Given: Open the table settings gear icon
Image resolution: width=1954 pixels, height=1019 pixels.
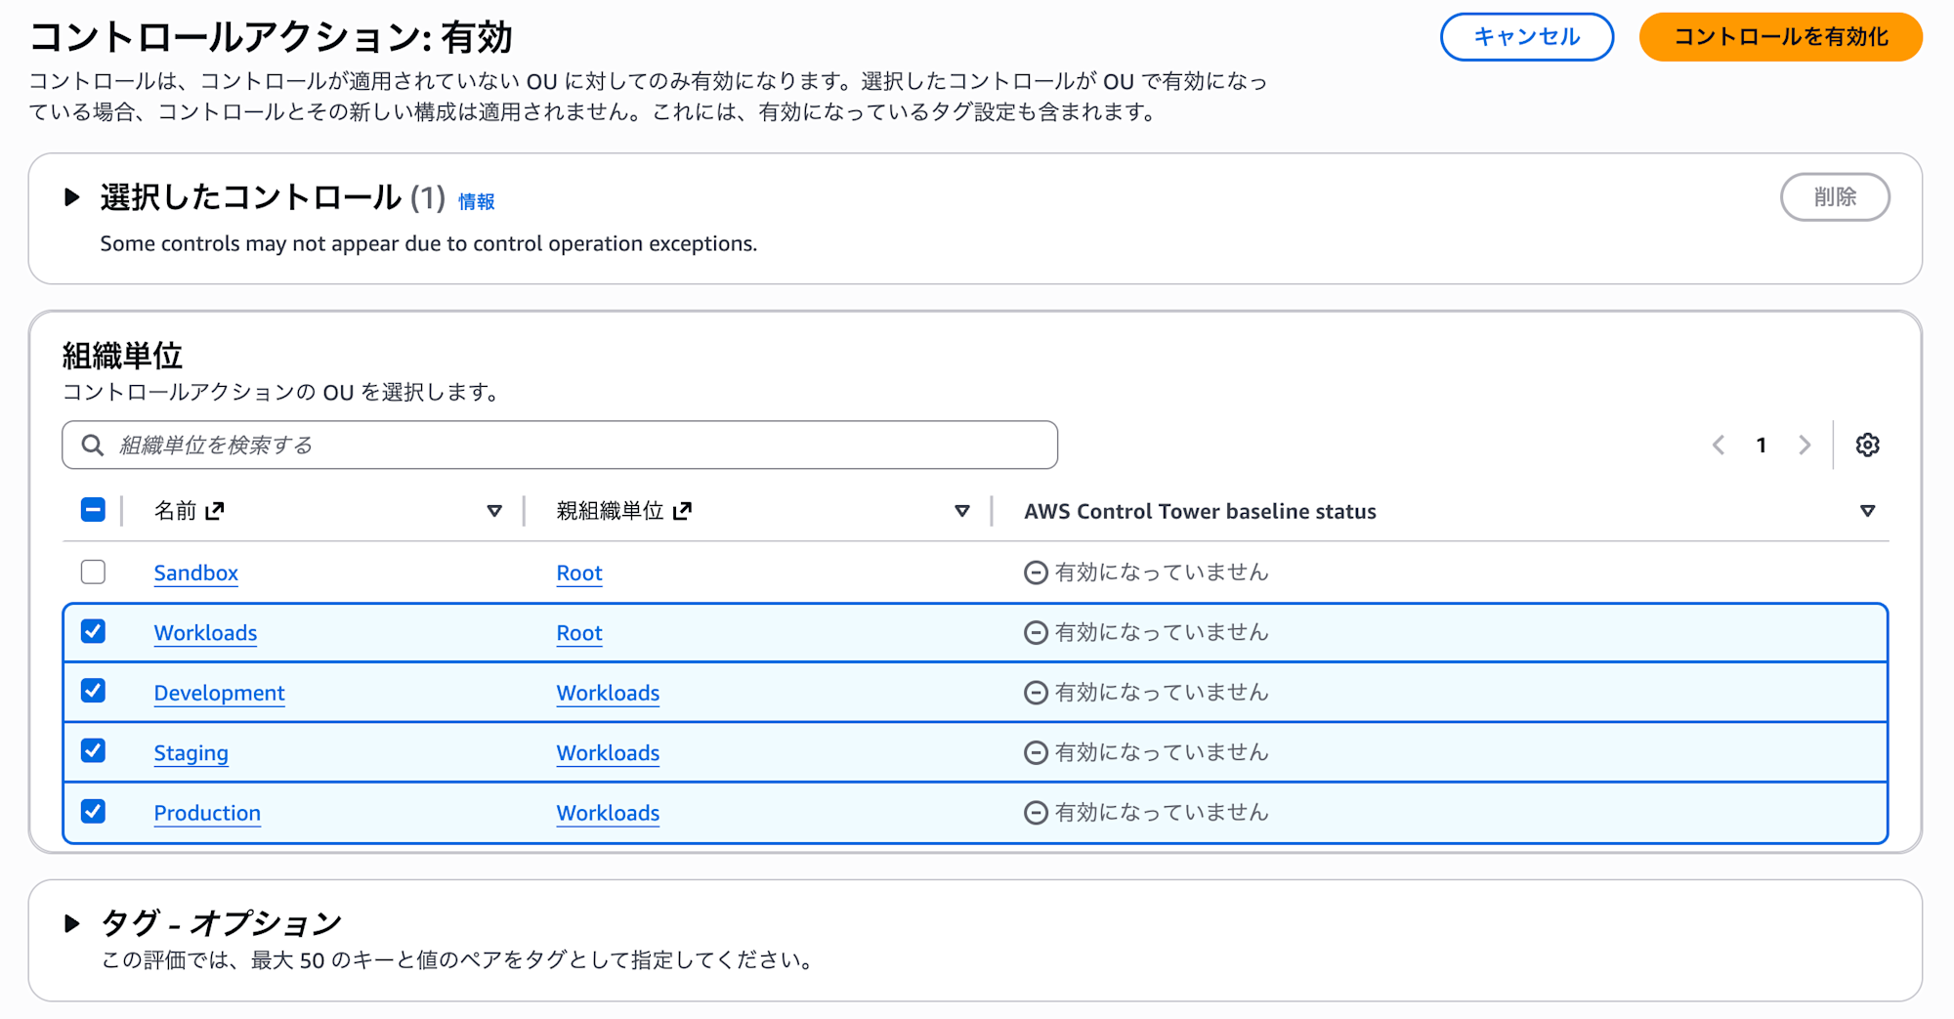Looking at the screenshot, I should pos(1867,445).
